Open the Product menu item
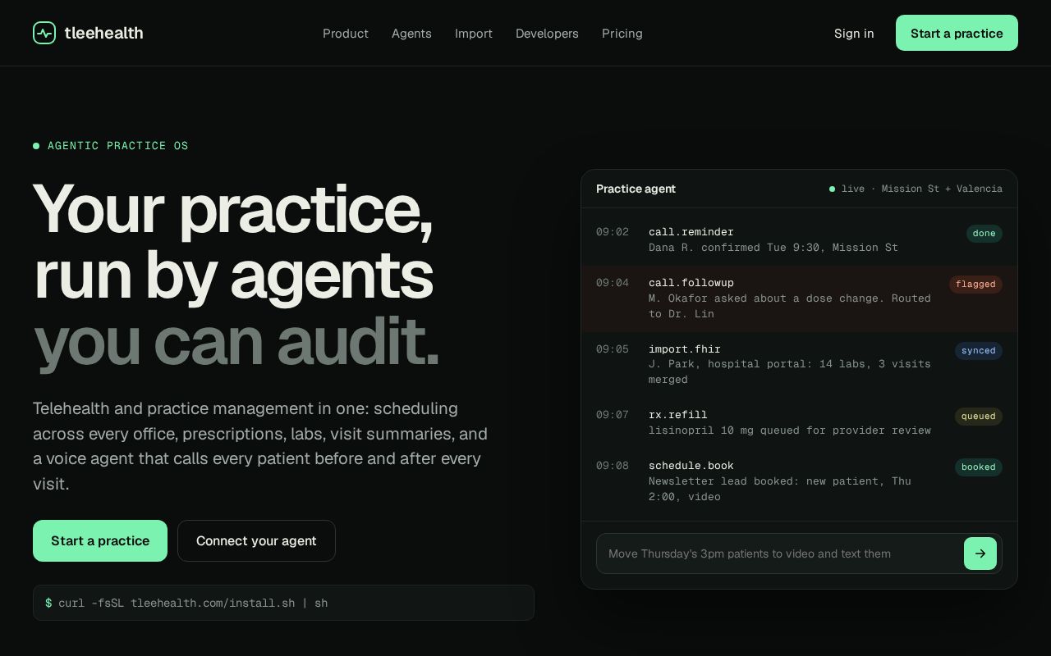The width and height of the screenshot is (1051, 656). (346, 34)
